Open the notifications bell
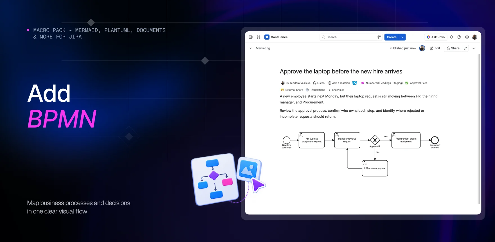Screen dimensions: 495x242 pyautogui.click(x=451, y=37)
